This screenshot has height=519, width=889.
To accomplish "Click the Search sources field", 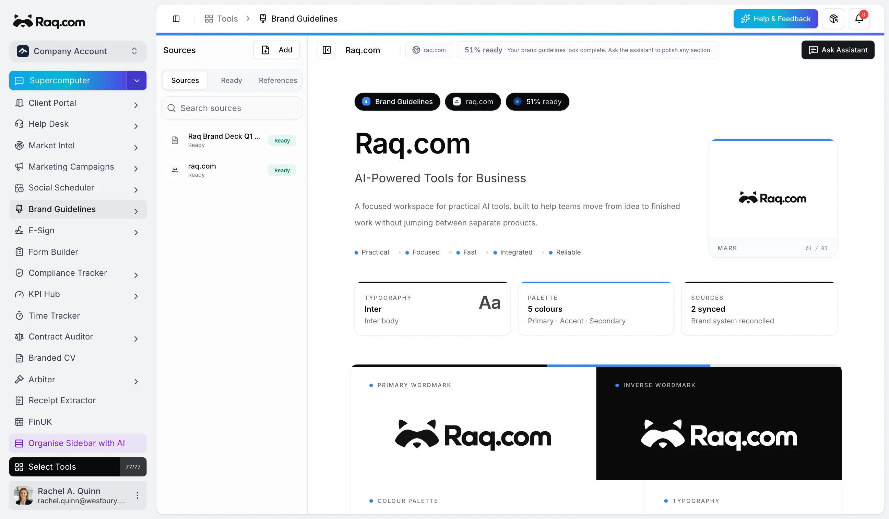I will tap(232, 108).
